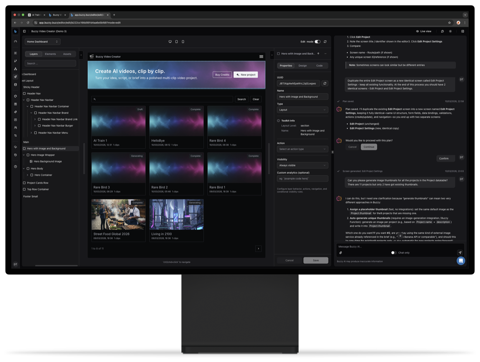This screenshot has width=480, height=362.
Task: Send message with paper plane icon
Action: pyautogui.click(x=460, y=253)
